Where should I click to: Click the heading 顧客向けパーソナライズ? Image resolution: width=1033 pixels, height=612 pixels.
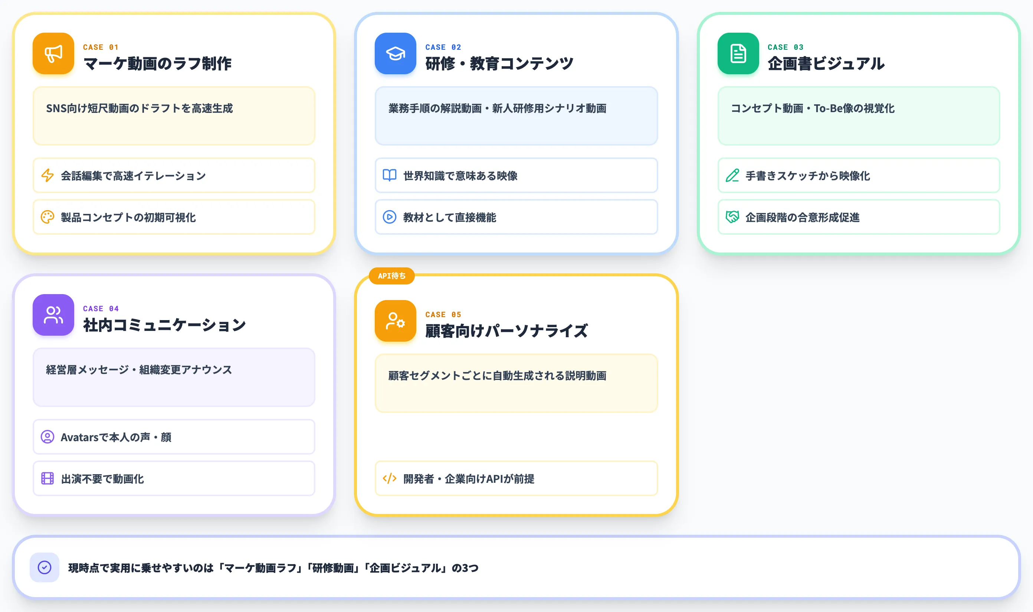(506, 331)
